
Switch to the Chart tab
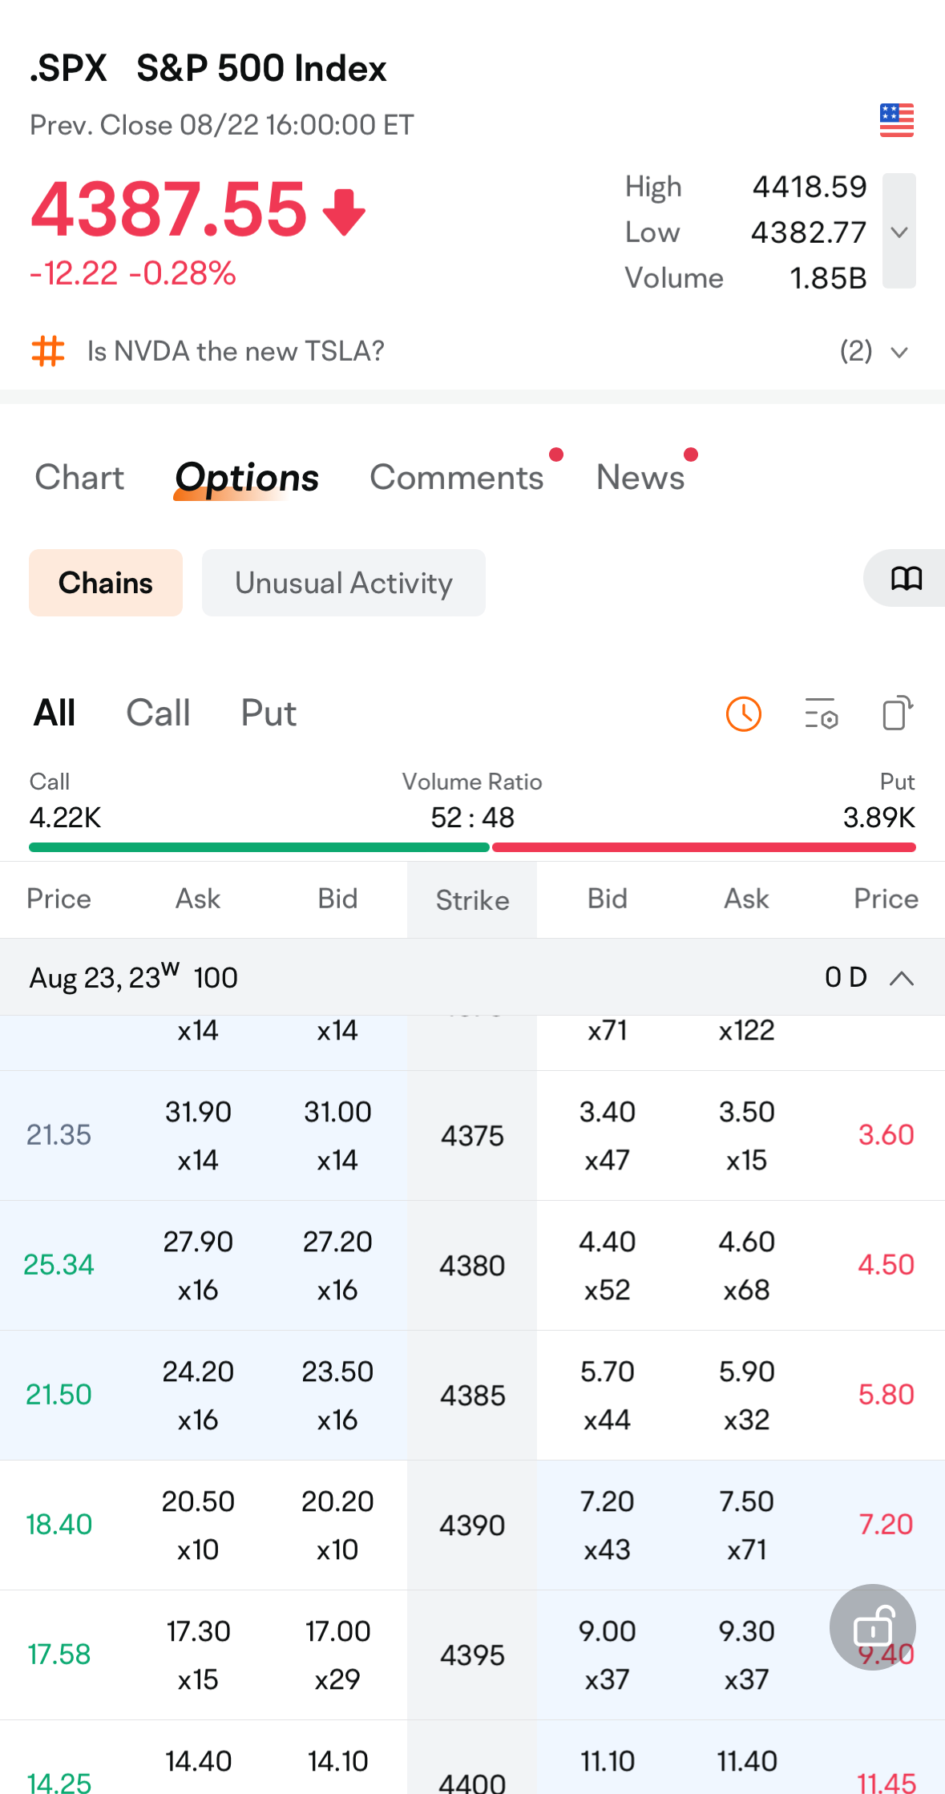[x=79, y=478]
